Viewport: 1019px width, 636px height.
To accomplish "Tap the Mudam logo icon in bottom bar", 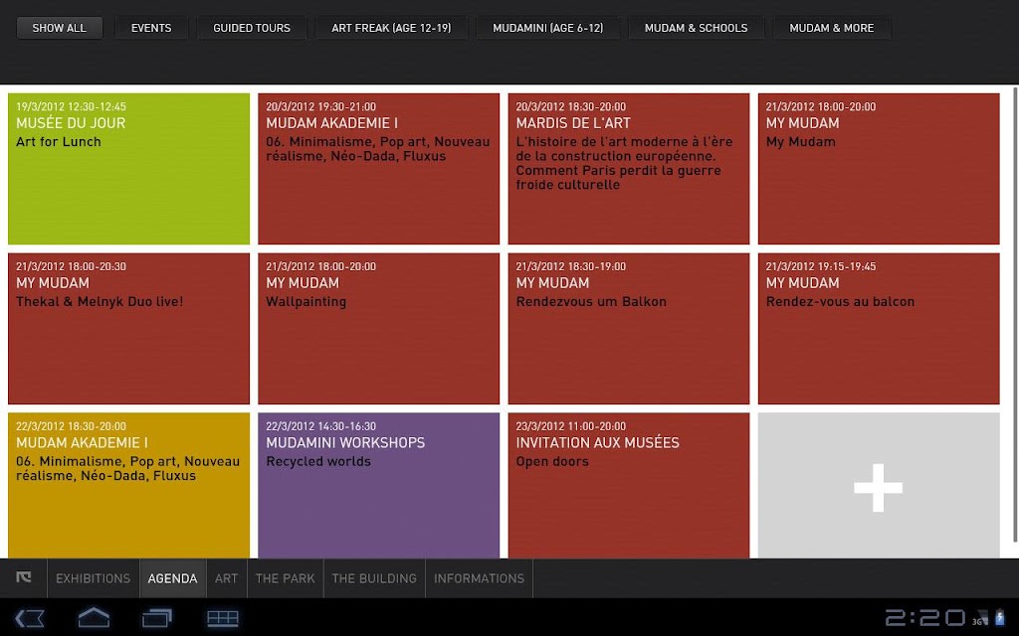I will point(24,577).
